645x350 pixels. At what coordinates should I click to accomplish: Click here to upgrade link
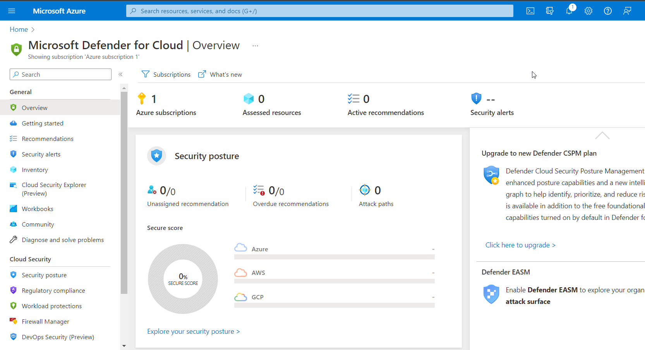pyautogui.click(x=520, y=245)
